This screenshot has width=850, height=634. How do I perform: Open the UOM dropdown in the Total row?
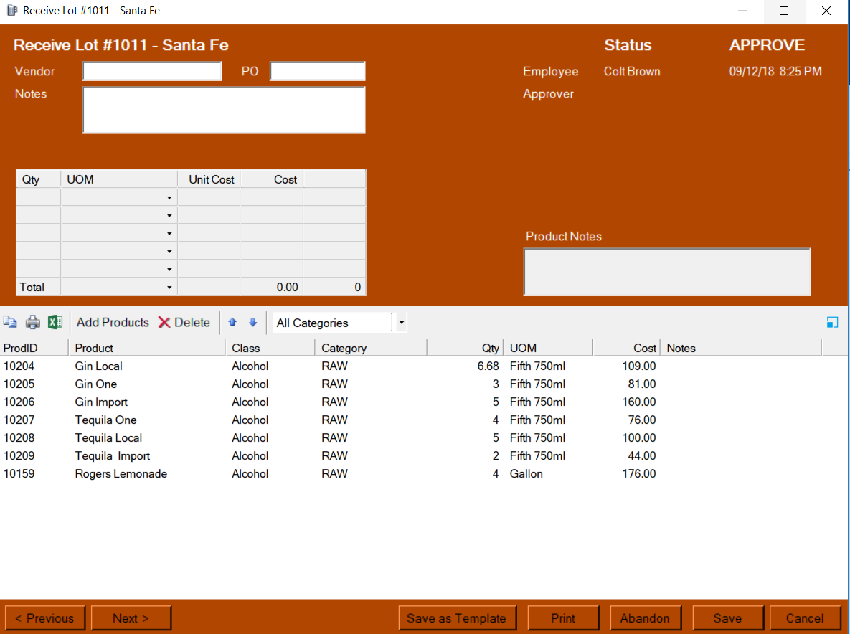tap(170, 287)
